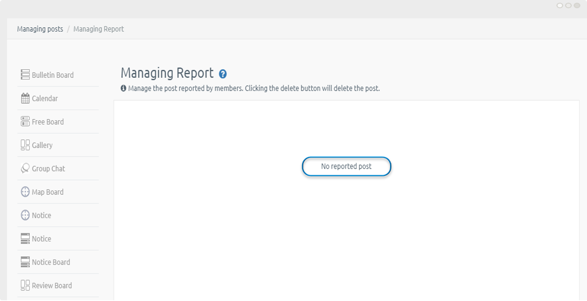Select the Notice item with stacked-bars icon
Image resolution: width=587 pixels, height=301 pixels.
click(25, 239)
